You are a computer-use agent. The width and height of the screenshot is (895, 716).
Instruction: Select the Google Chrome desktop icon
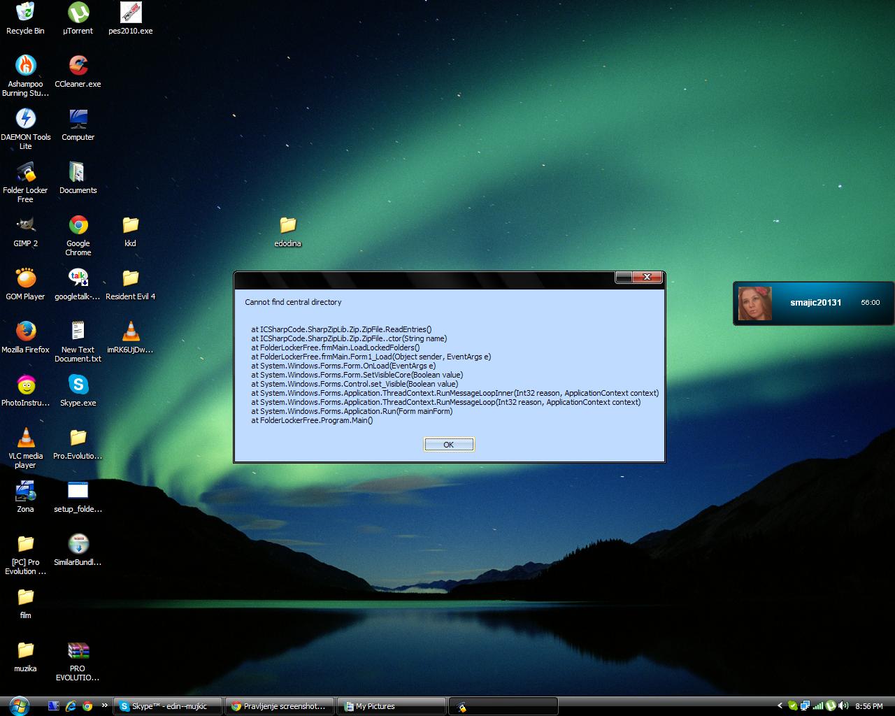[78, 236]
